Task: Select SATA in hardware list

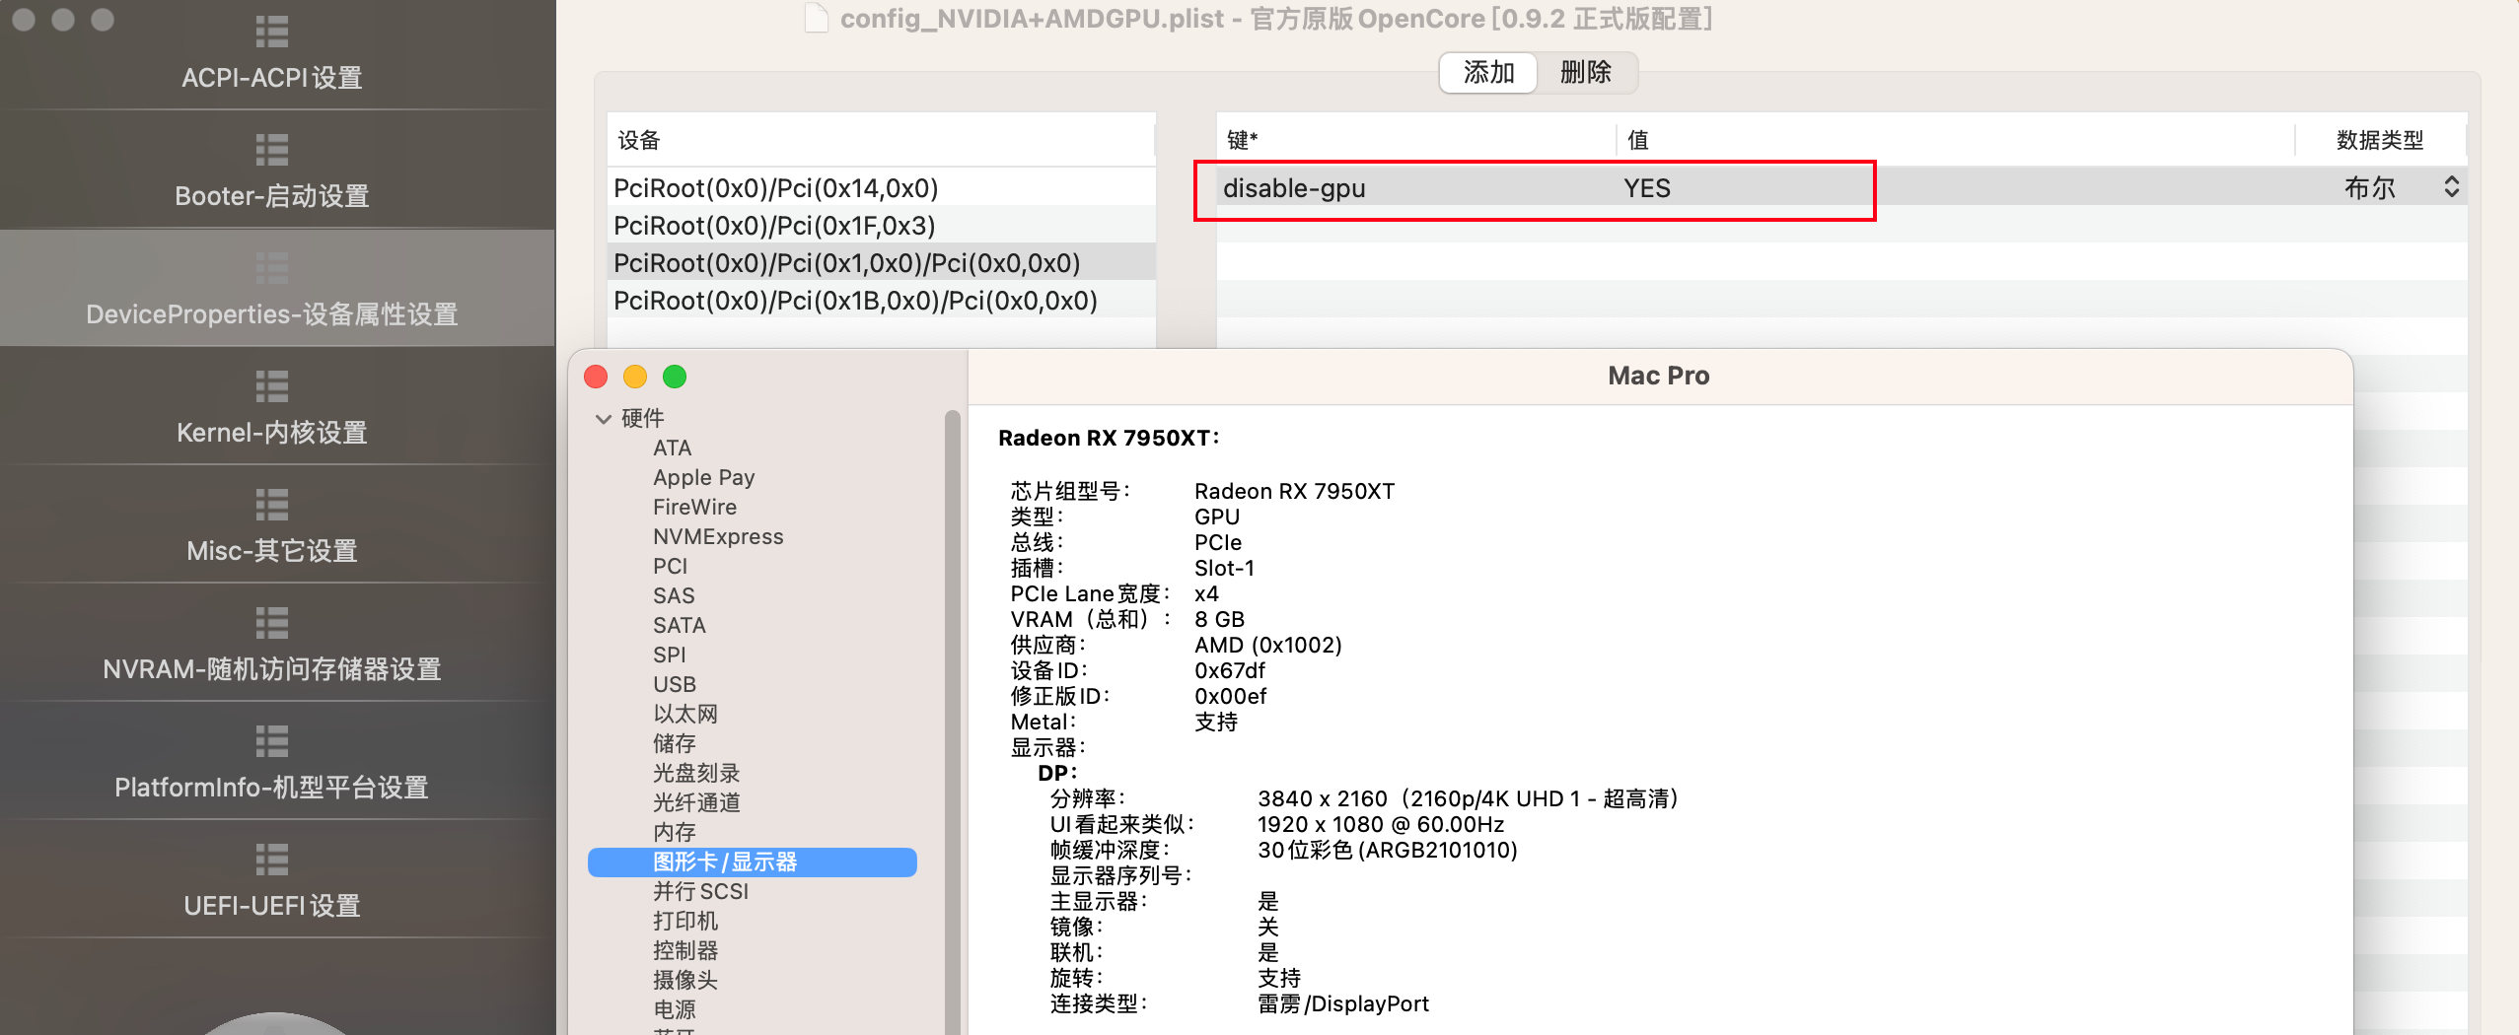Action: 679,625
